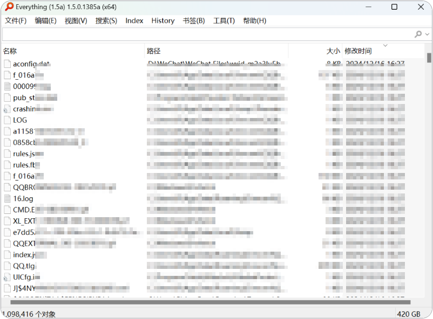Click the document icon for 00009 file
Screen dimensions: 433x319
[x=8, y=86]
